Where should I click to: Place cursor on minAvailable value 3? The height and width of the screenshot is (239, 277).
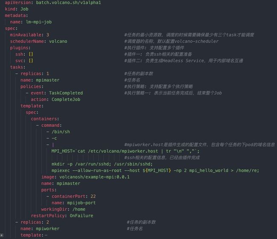(48, 35)
